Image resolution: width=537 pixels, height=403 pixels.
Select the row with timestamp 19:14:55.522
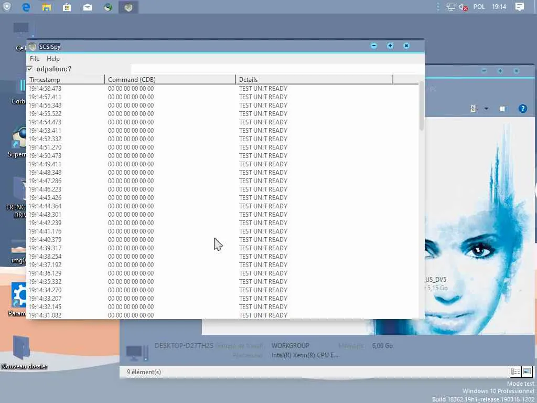[222, 114]
